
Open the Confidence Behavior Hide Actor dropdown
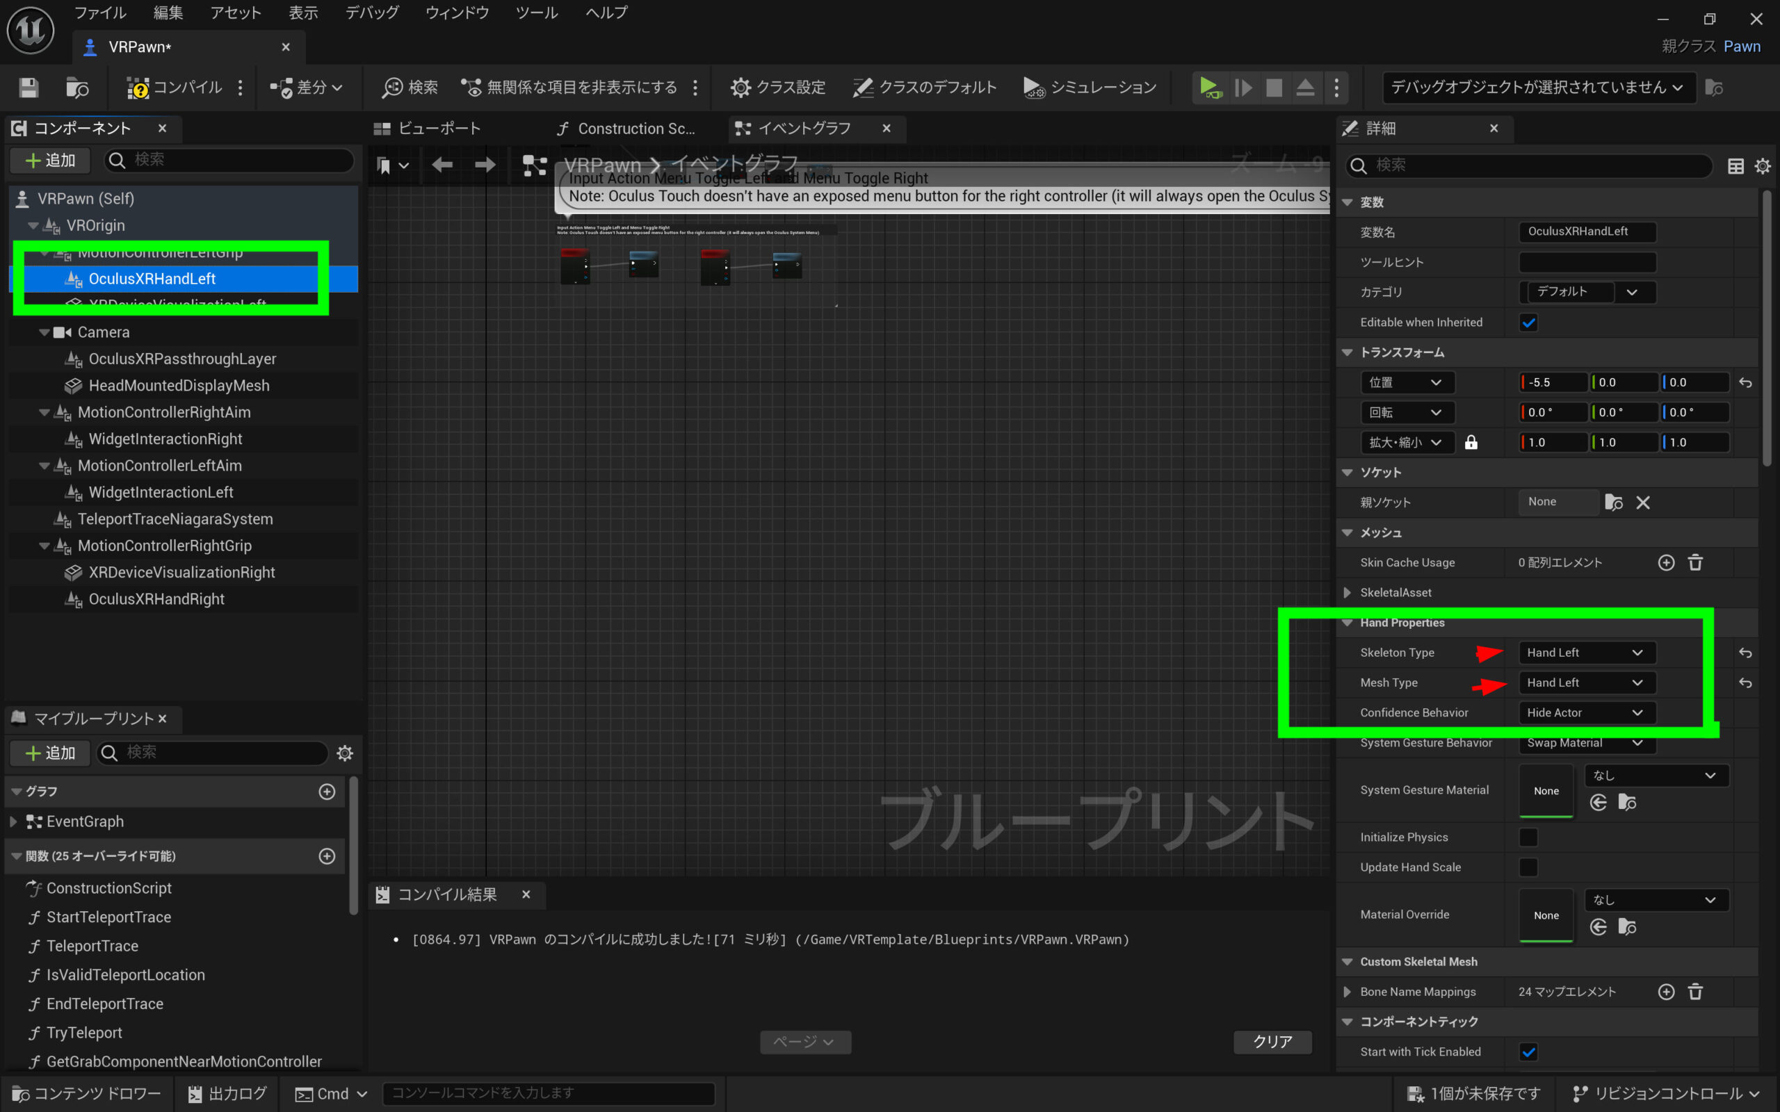point(1586,712)
